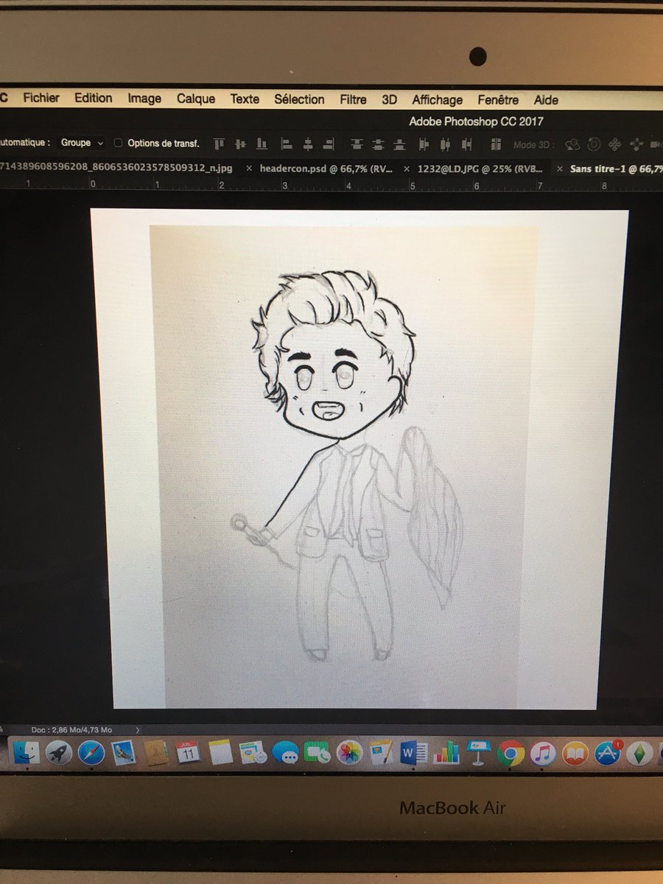Image resolution: width=663 pixels, height=884 pixels.
Task: Click Distribute top edges icon
Action: point(357,144)
